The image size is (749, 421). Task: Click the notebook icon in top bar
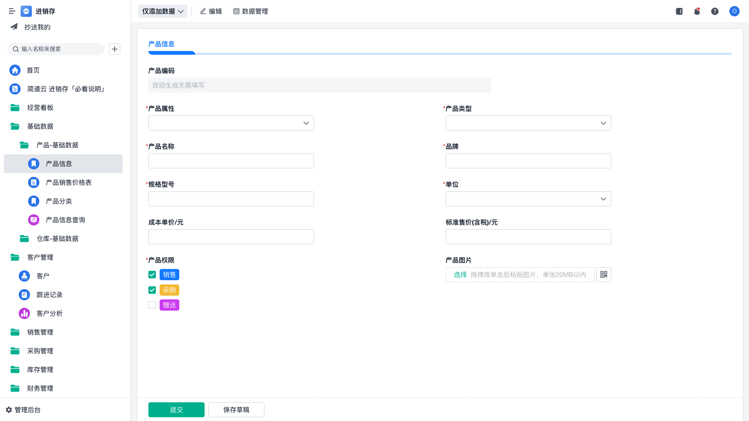point(679,11)
